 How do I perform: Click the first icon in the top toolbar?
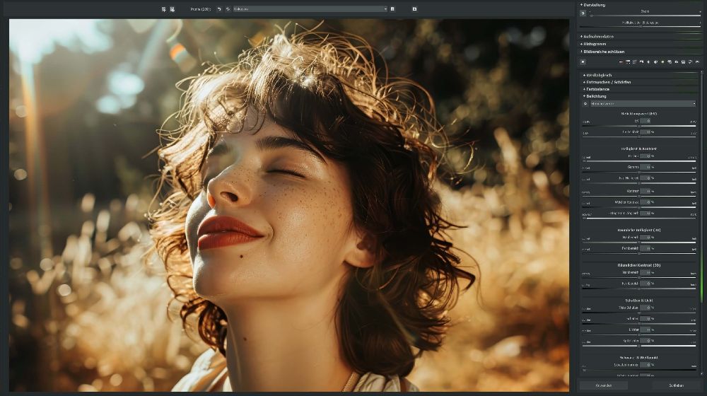[x=163, y=9]
